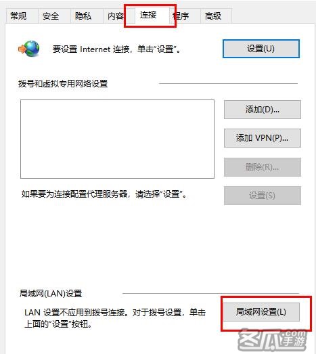Viewport: 316px width, 354px height.
Task: Click the 添加 VPN(P)... button
Action: [263, 138]
